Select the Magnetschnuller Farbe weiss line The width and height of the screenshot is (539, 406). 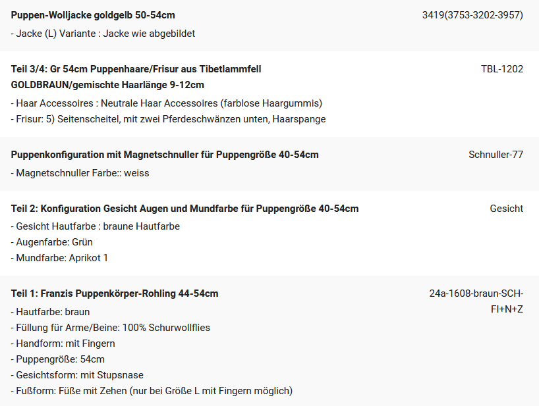pos(80,173)
